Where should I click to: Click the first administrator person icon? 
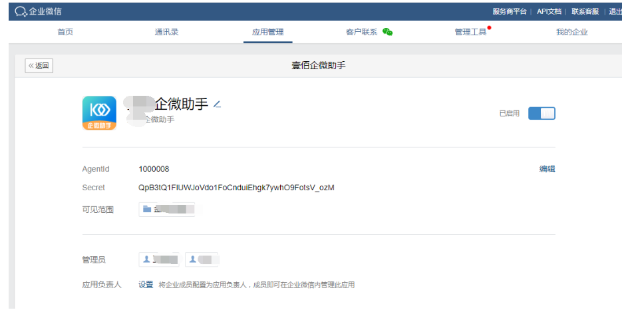click(146, 259)
